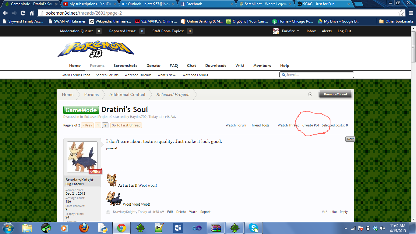Viewport: 416px width, 234px height.
Task: Click the Promote Thread button
Action: coord(335,94)
